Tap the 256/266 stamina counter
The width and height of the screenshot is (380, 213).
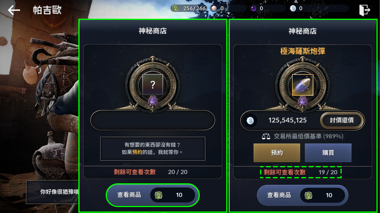194,8
